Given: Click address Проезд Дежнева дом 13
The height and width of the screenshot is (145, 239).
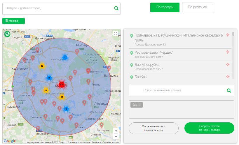Looking at the screenshot, I should click(150, 45).
